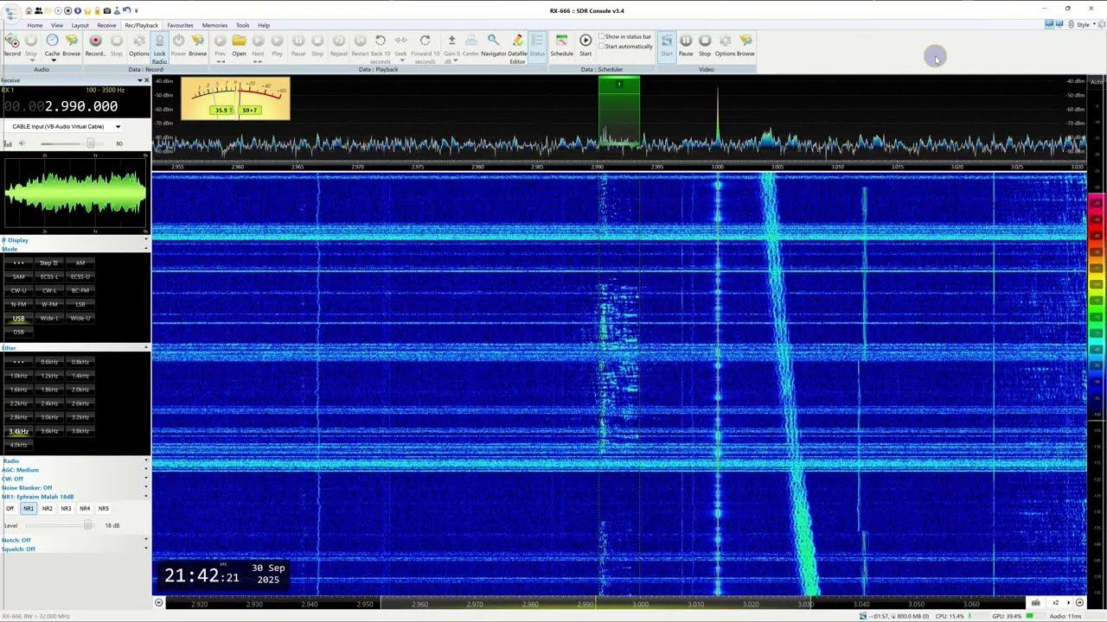The height and width of the screenshot is (622, 1107).
Task: Browse audio recordings folder
Action: click(72, 45)
